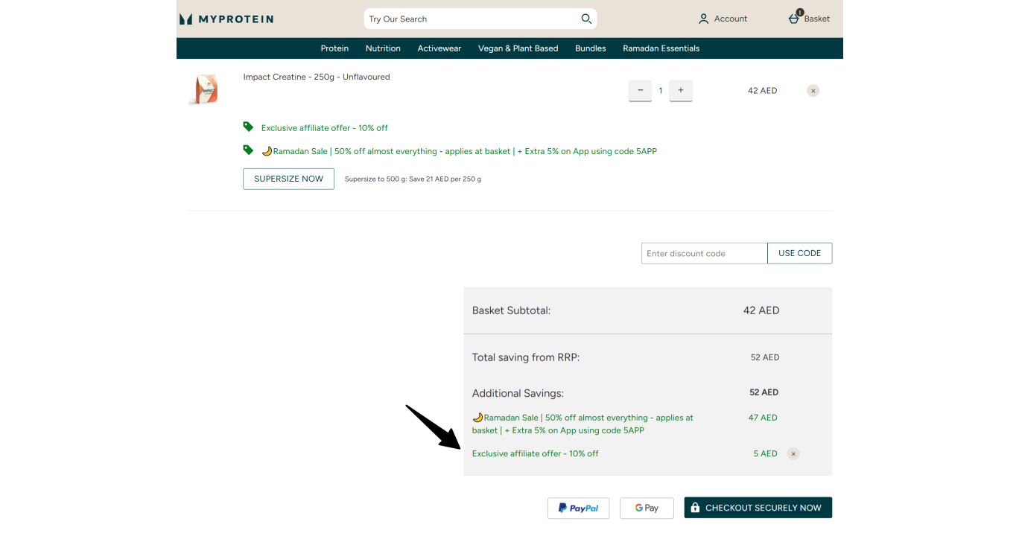Click the Impact Creatine 42 AED price

[762, 91]
